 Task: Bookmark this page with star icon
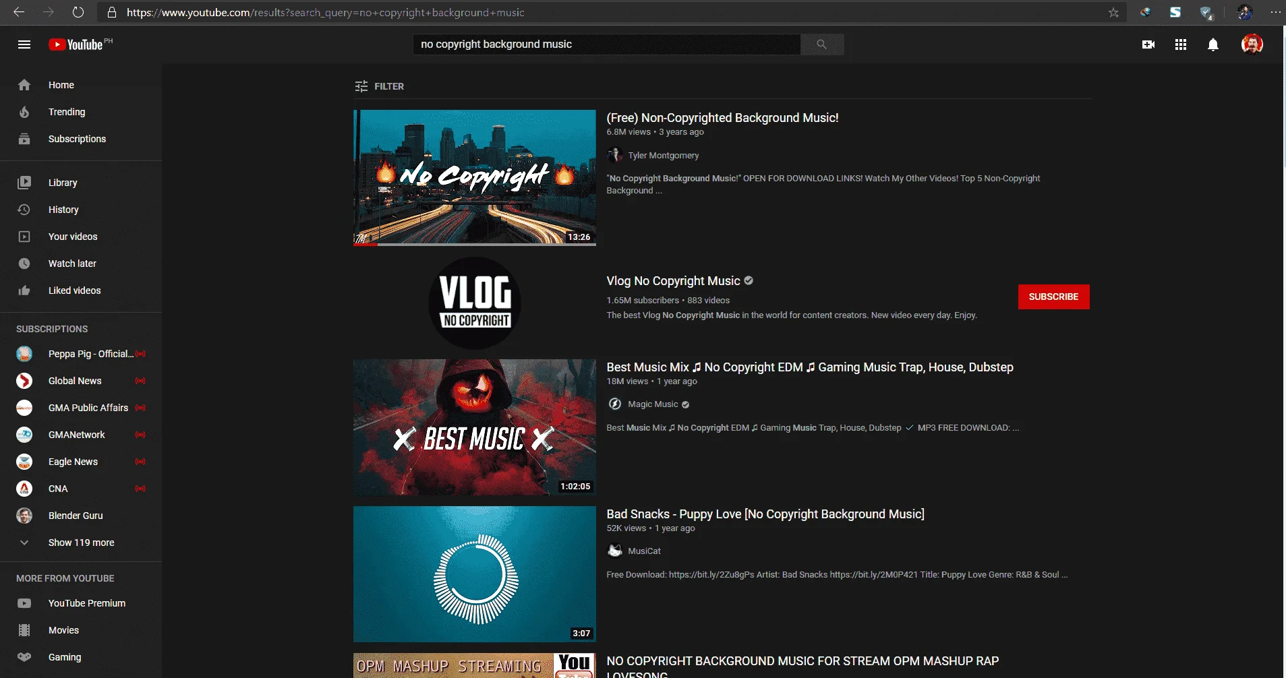pos(1113,12)
